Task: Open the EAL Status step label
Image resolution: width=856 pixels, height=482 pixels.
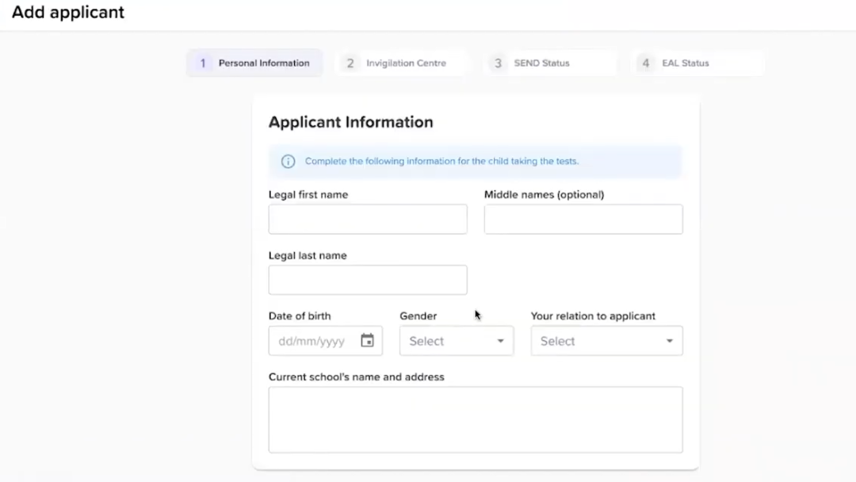Action: pos(686,63)
